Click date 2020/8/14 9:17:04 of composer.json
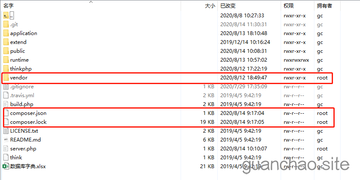This screenshot has width=360, height=180. [x=242, y=113]
